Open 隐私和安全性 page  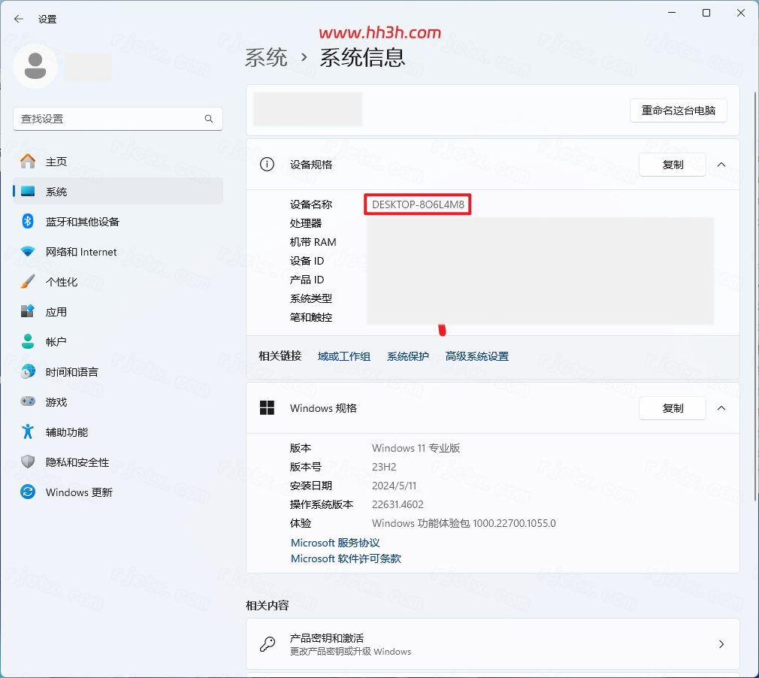[118, 462]
